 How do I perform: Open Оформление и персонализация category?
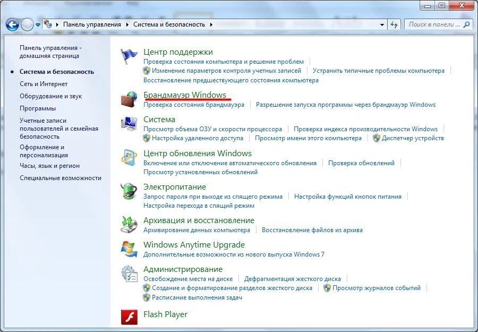(44, 151)
